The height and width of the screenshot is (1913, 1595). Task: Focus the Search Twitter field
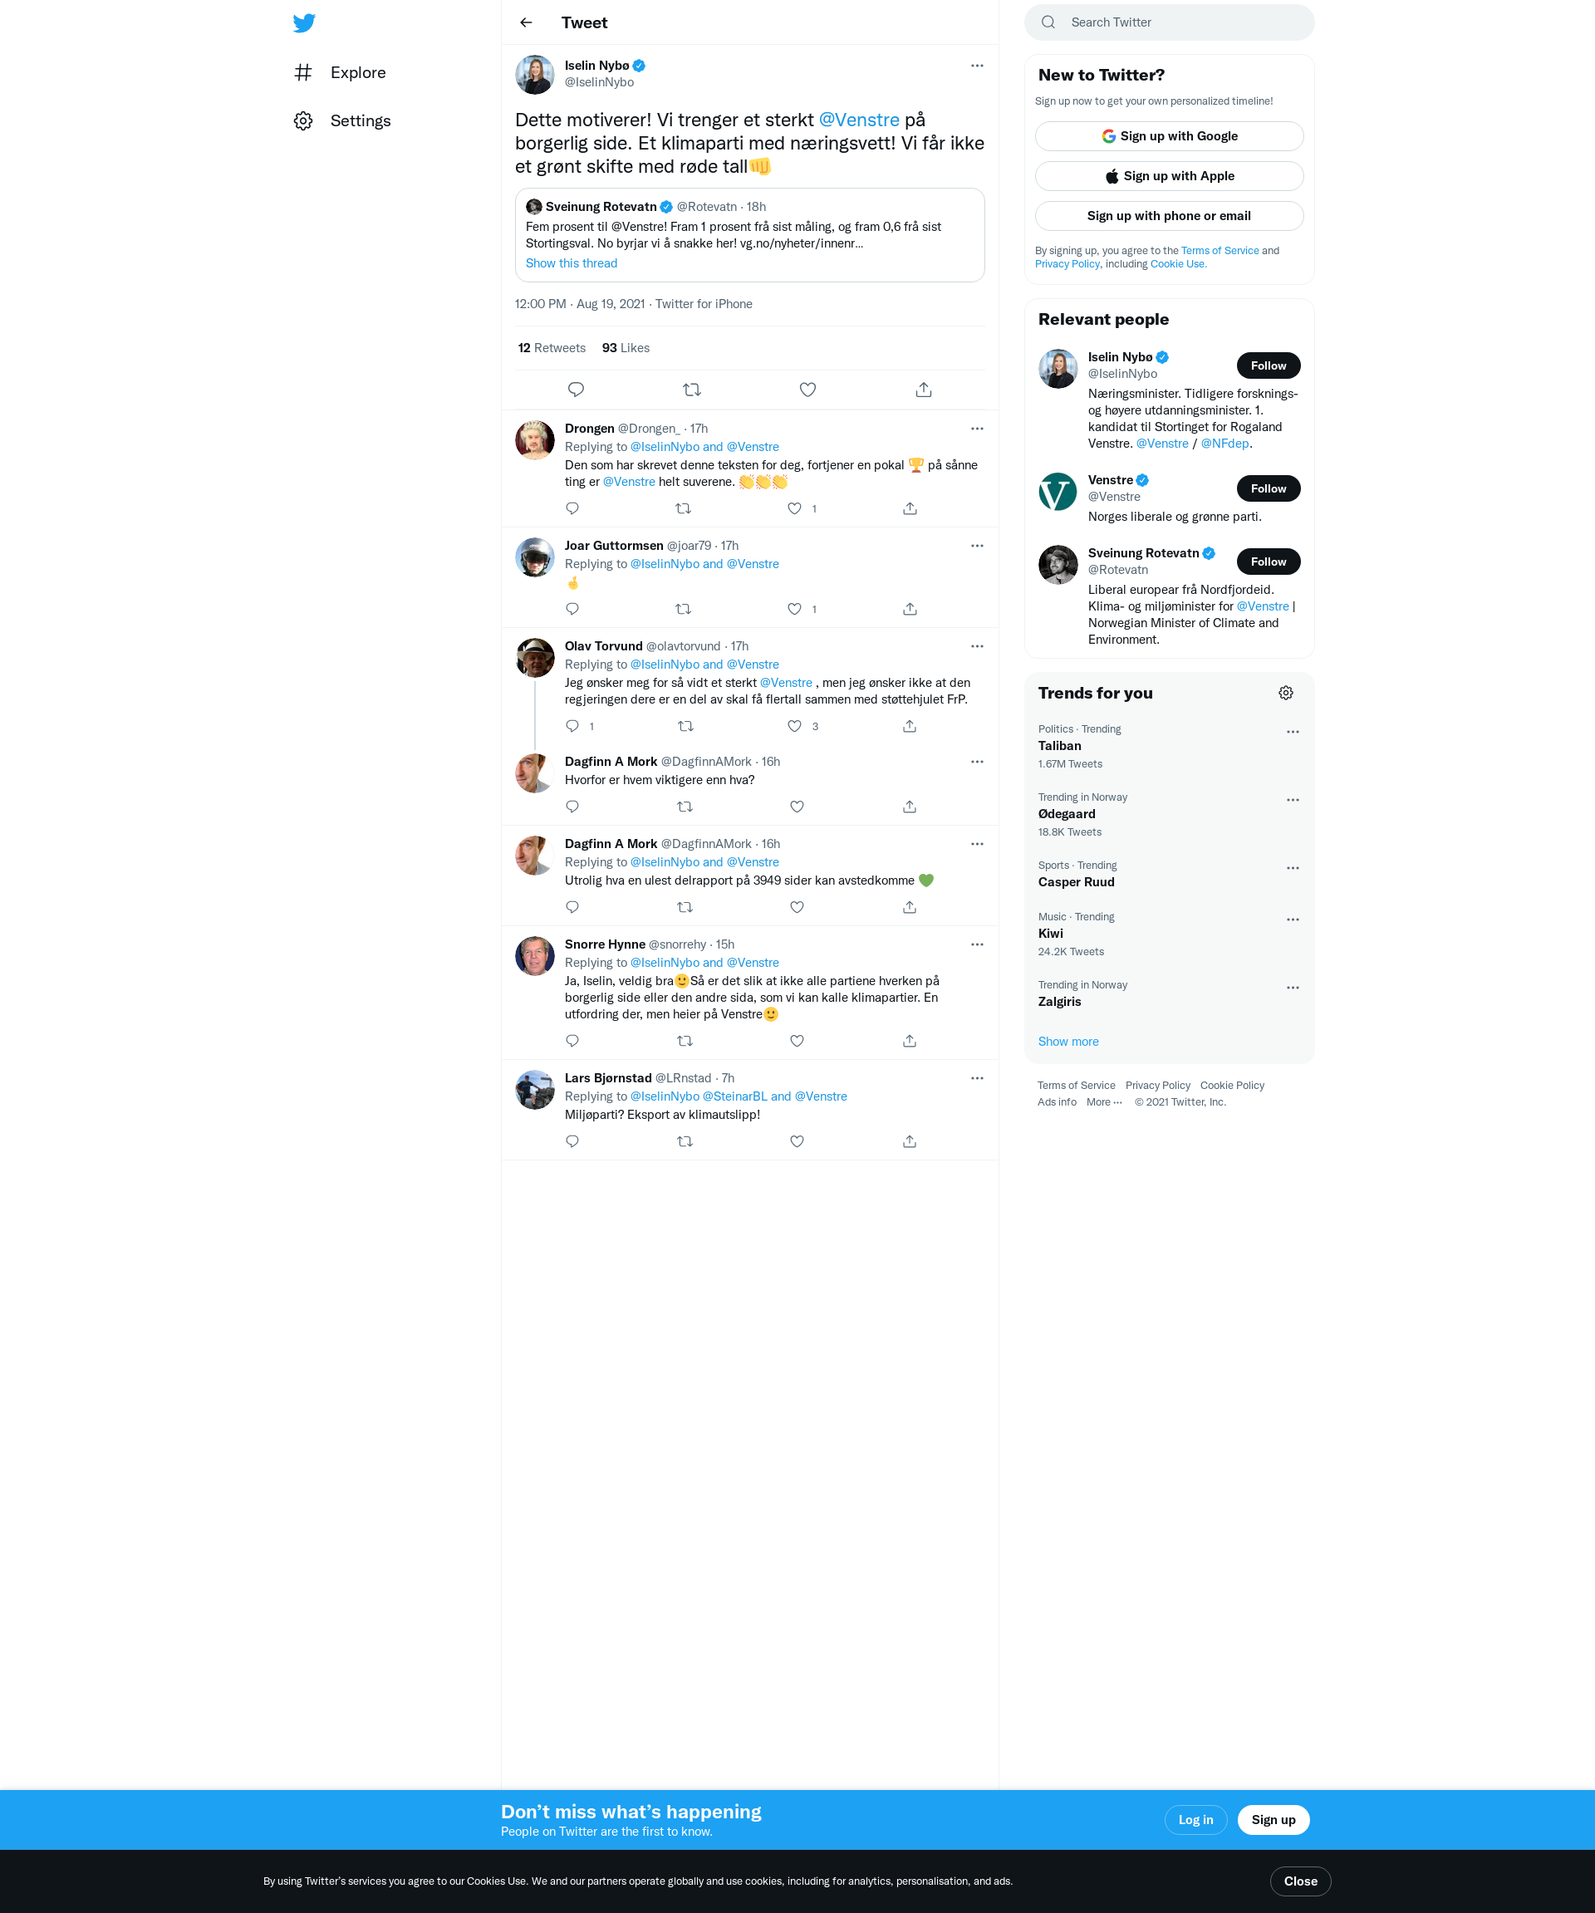click(x=1169, y=22)
